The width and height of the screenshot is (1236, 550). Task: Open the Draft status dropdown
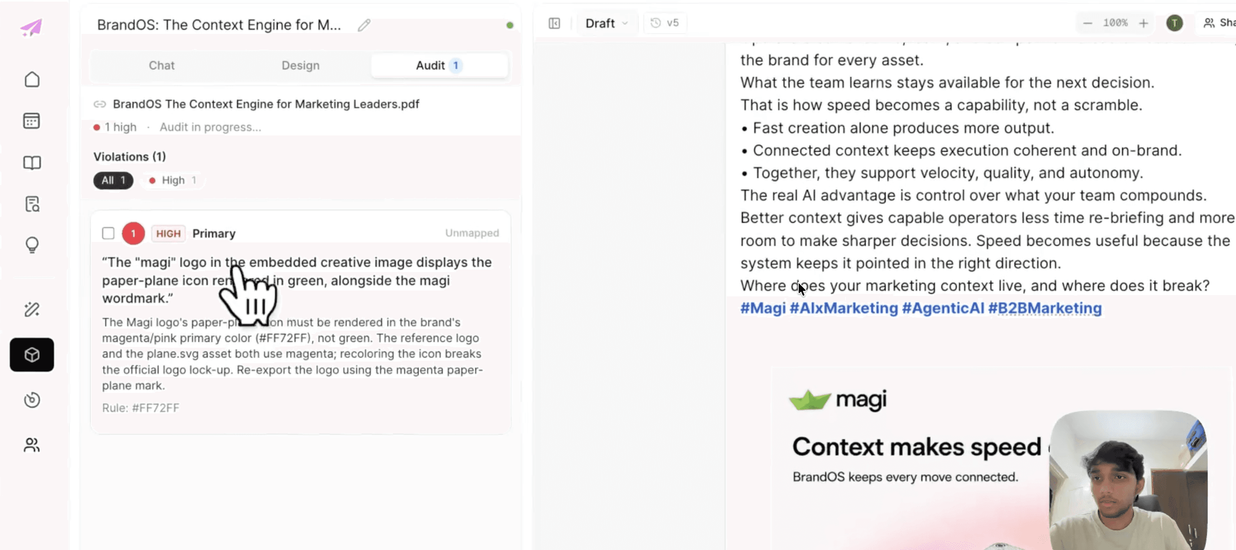point(606,23)
